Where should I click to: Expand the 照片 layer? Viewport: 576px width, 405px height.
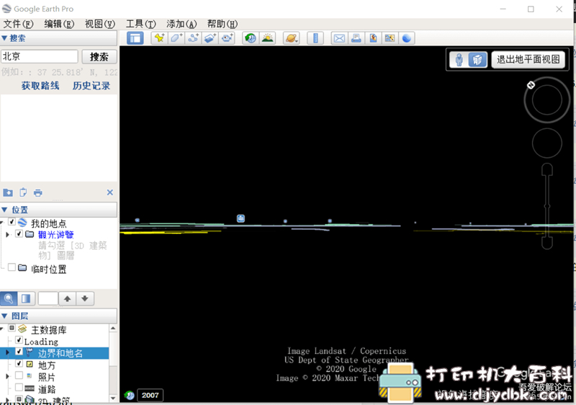point(7,376)
